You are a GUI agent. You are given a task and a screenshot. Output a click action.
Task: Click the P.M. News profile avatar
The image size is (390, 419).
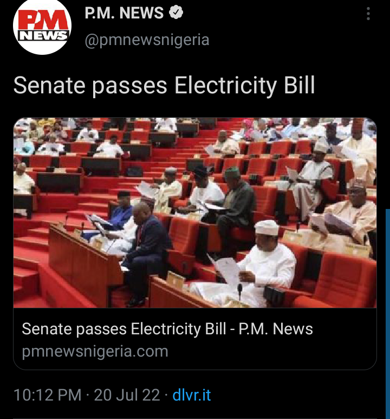42,26
